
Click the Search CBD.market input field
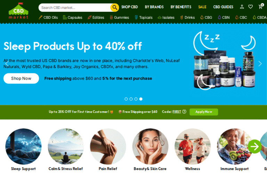(75, 8)
